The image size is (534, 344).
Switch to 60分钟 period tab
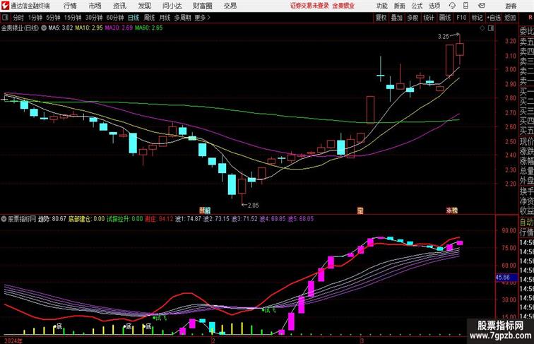(115, 18)
